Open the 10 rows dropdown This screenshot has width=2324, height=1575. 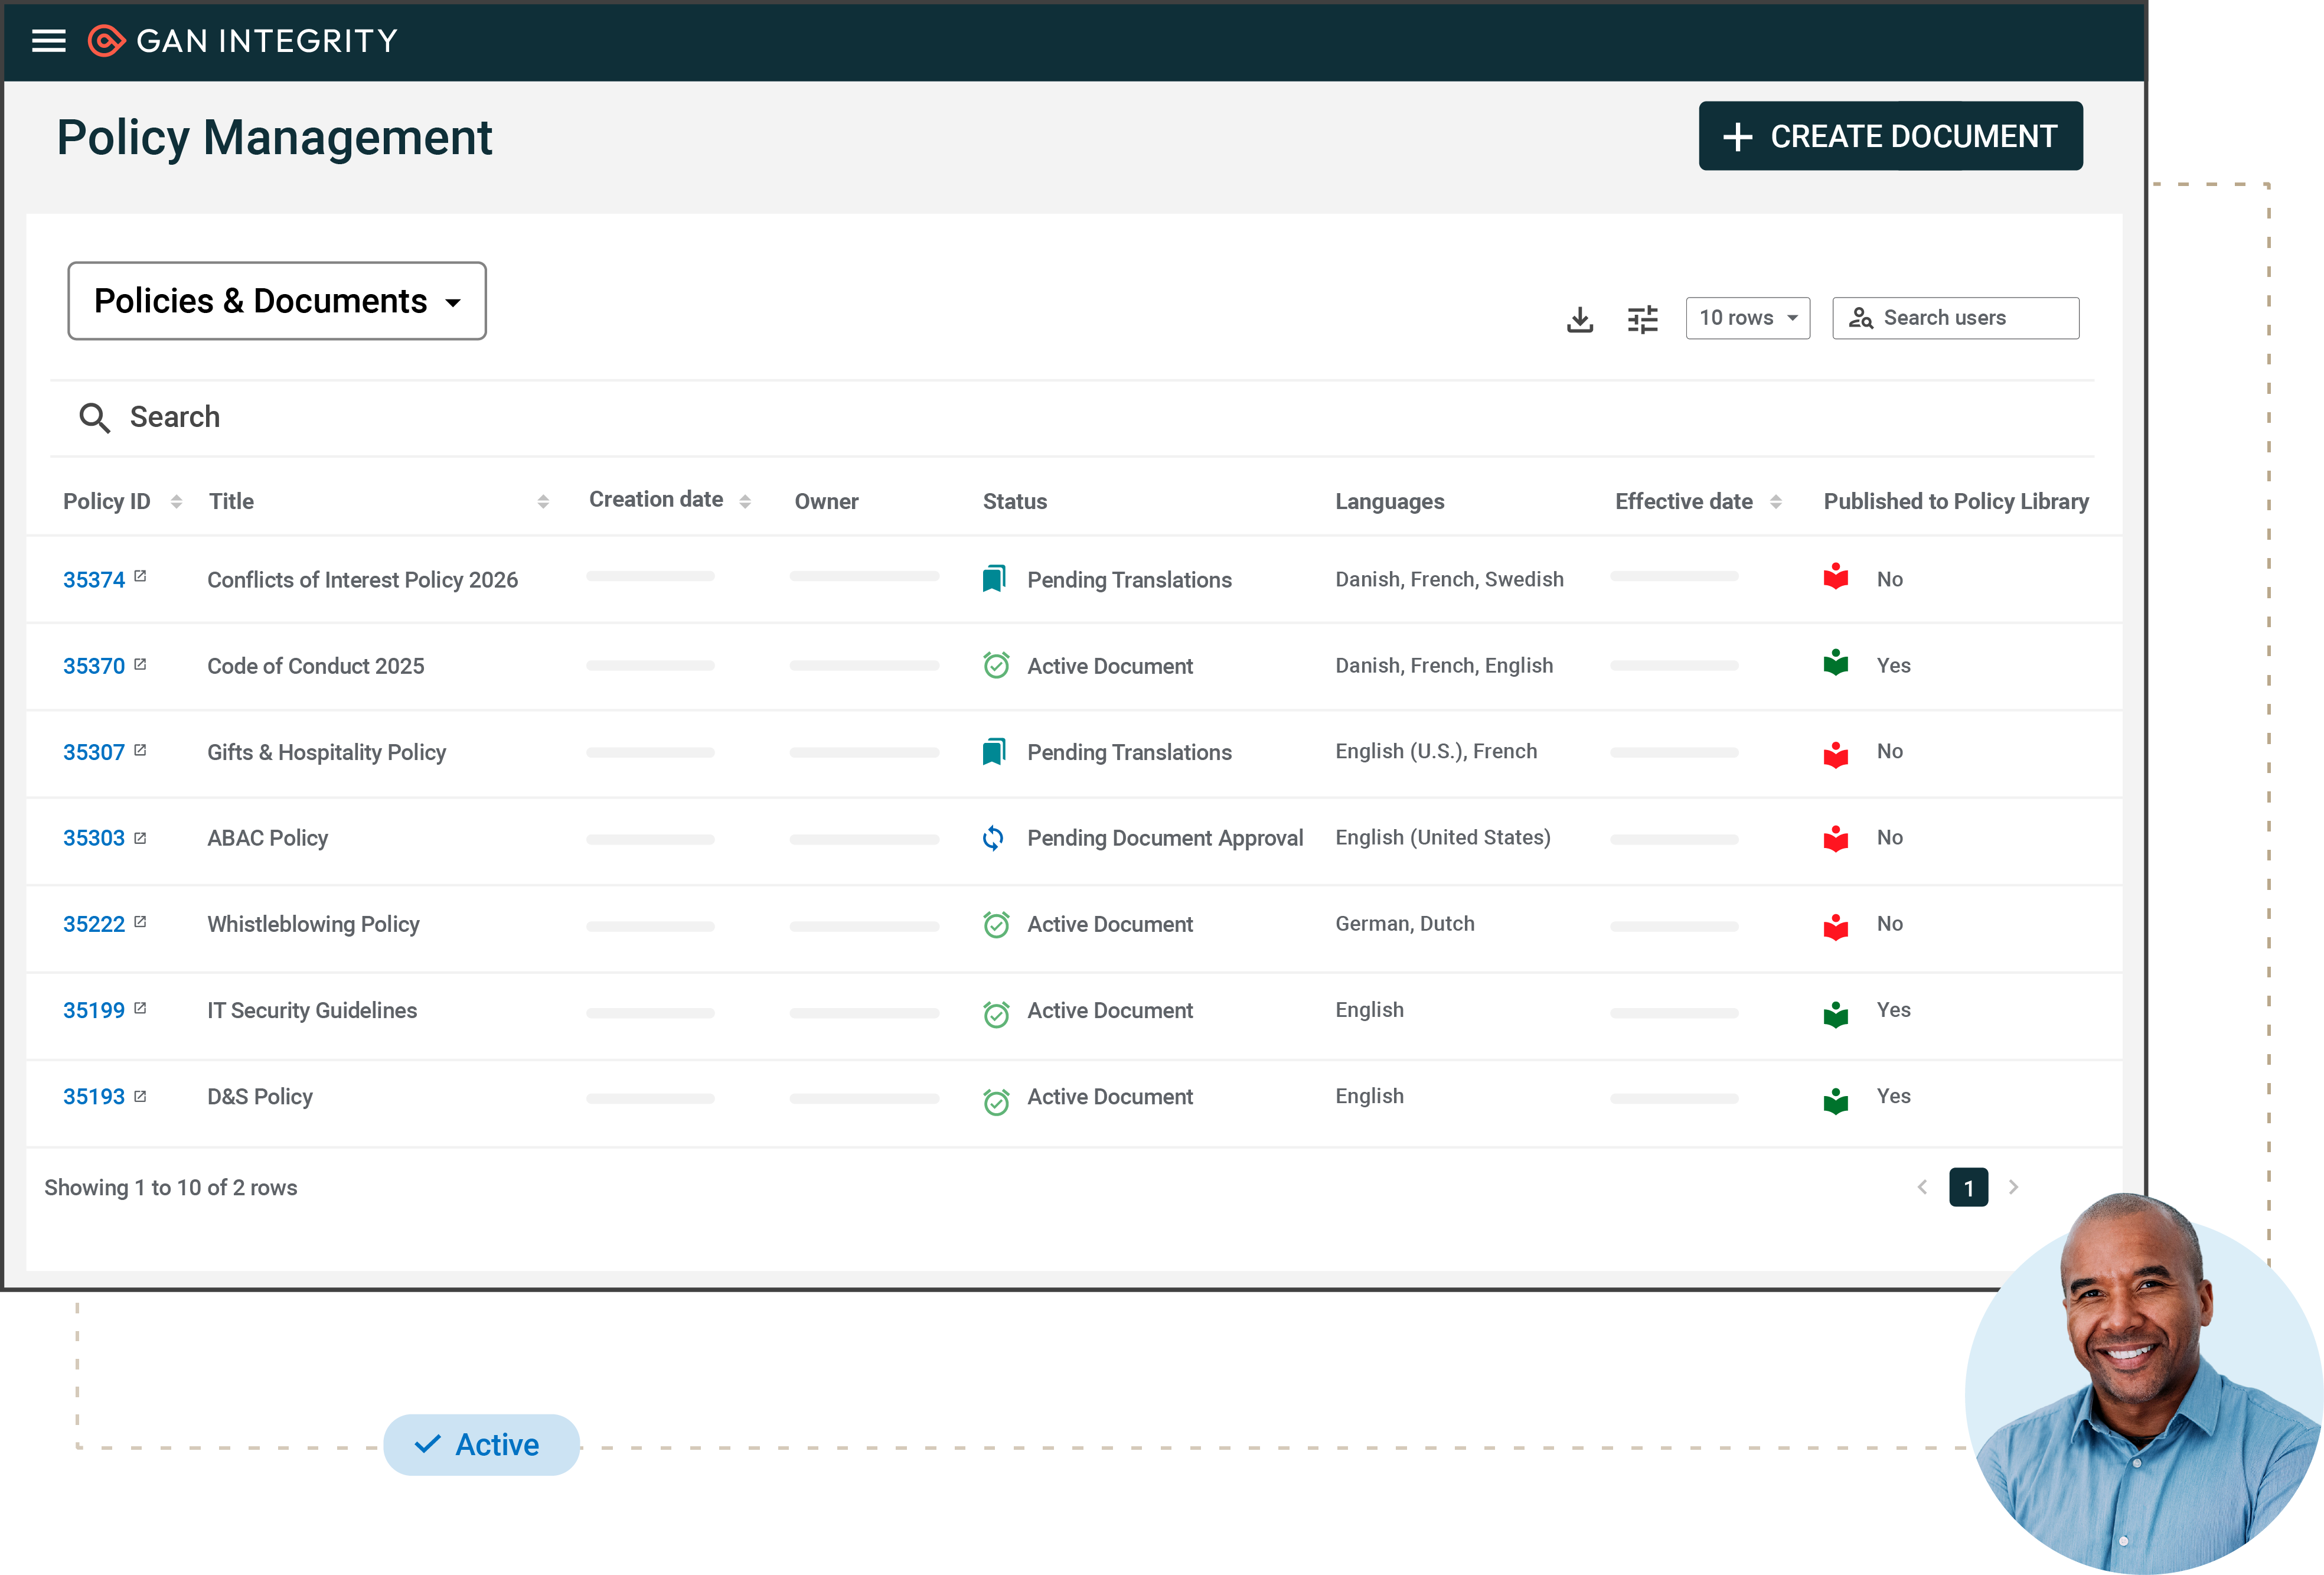click(x=1747, y=318)
